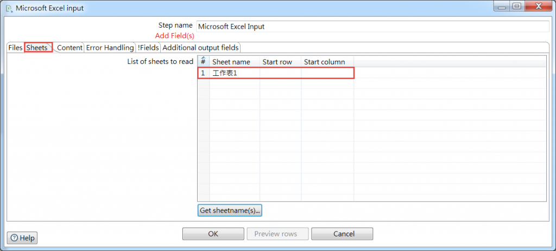Click the Sheet name column header

click(235, 62)
